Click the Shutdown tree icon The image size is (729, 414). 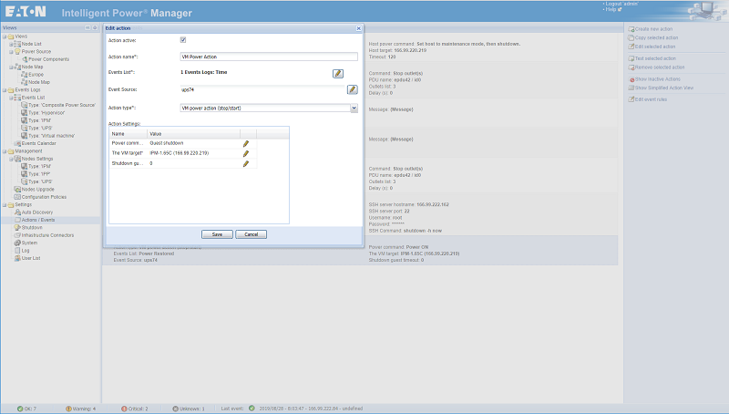point(17,227)
